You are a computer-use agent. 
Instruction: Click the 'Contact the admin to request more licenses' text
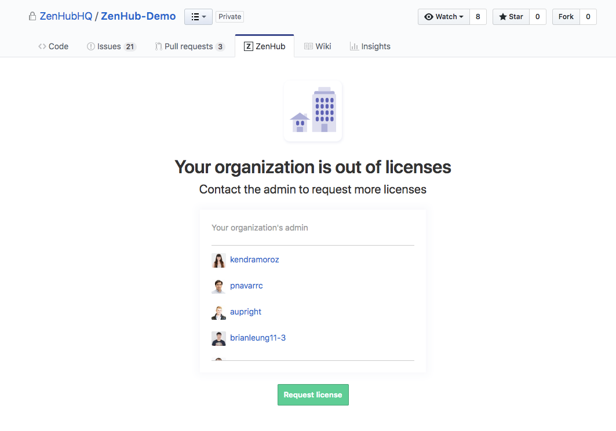313,189
